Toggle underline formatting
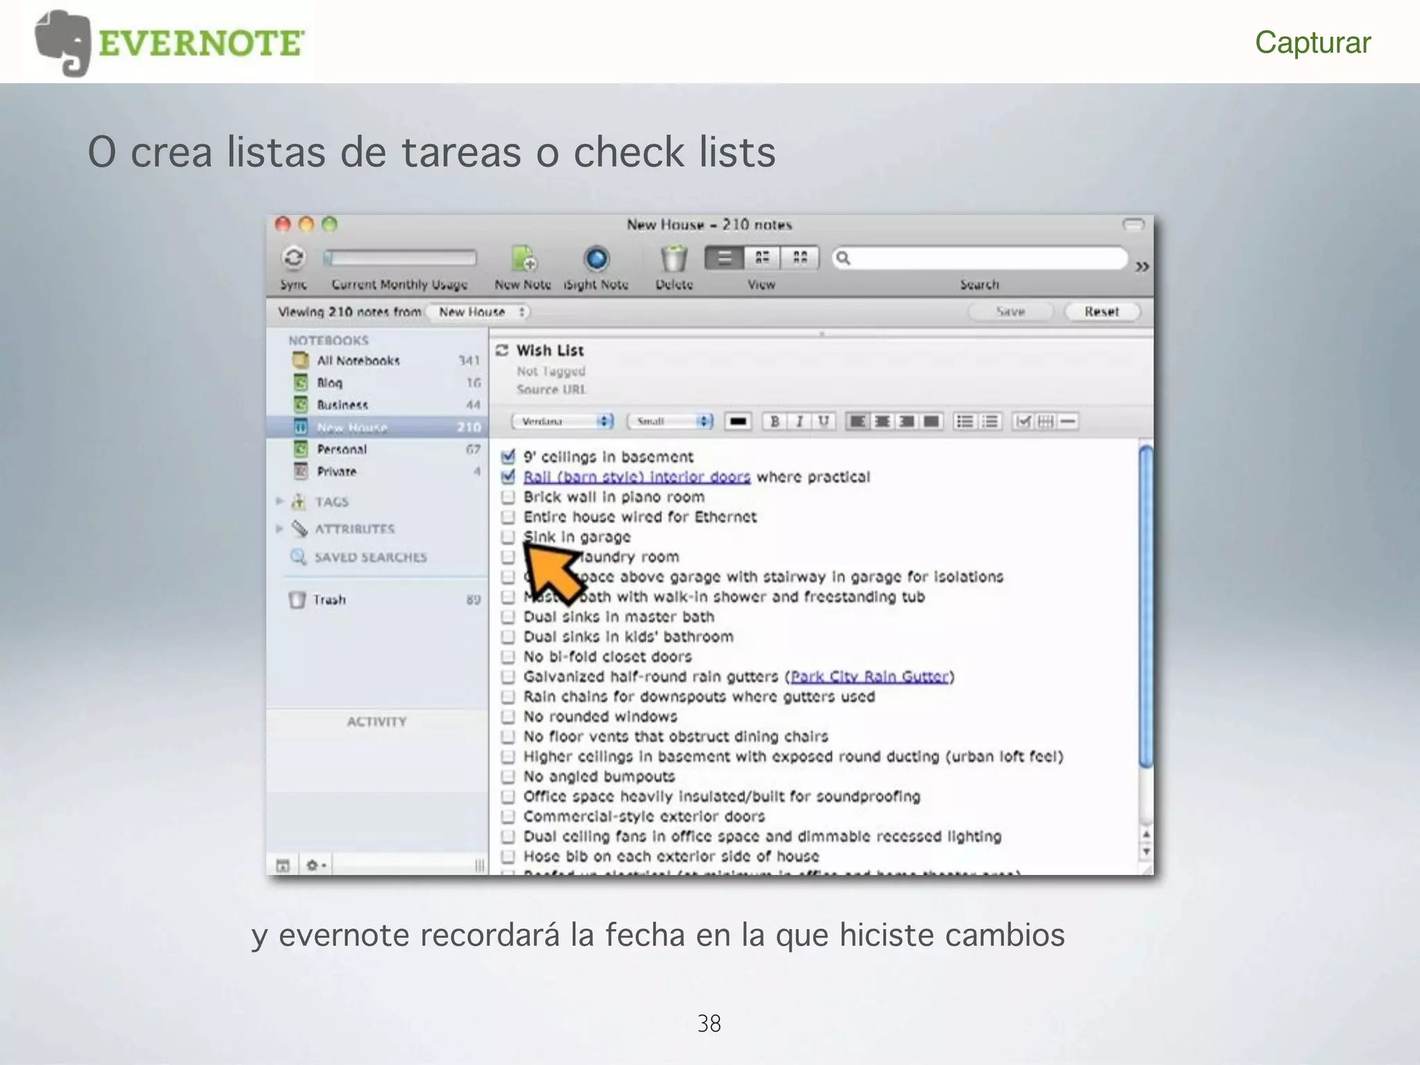 coord(824,421)
